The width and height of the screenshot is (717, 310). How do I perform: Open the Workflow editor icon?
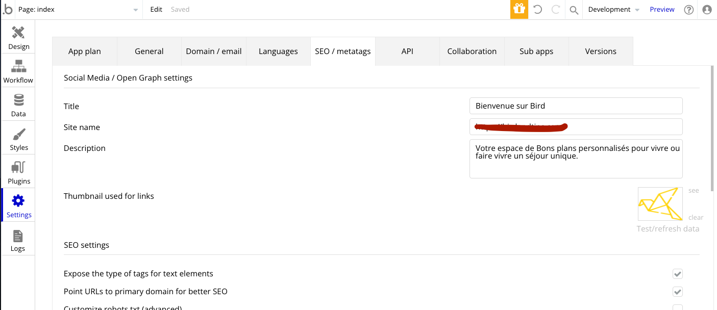[18, 71]
